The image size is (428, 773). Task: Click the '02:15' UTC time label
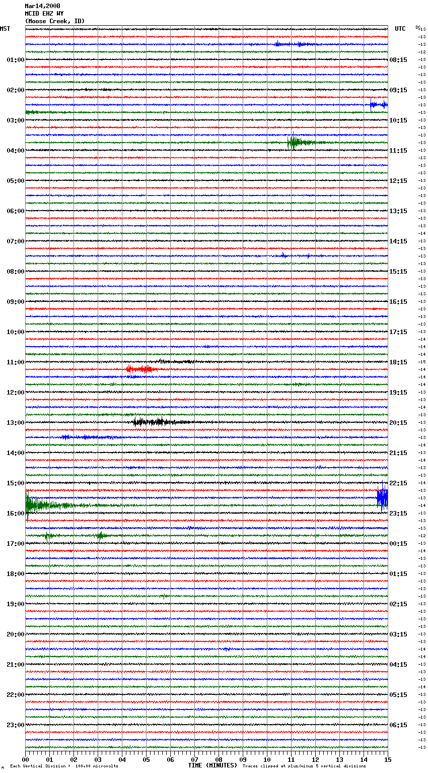tap(398, 604)
